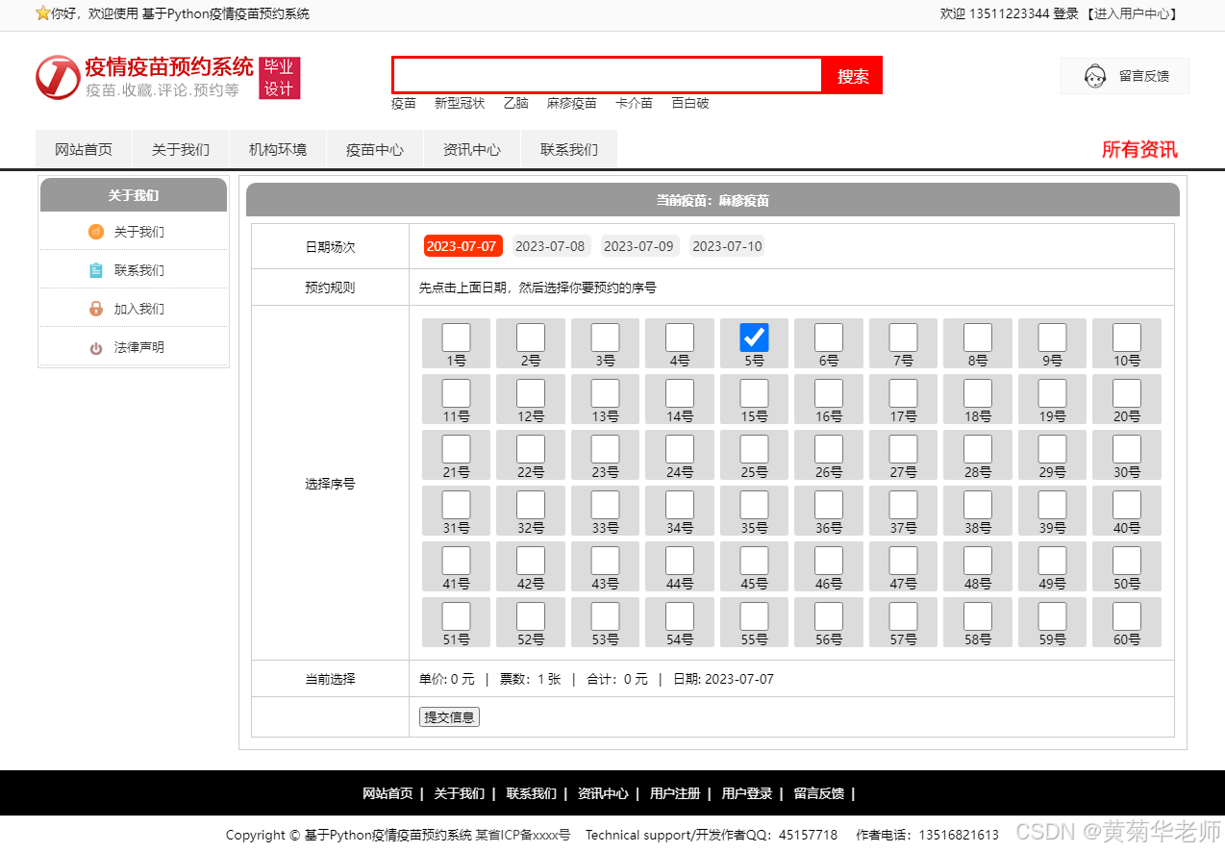Click the 卡介苗 keyword link

coord(635,103)
